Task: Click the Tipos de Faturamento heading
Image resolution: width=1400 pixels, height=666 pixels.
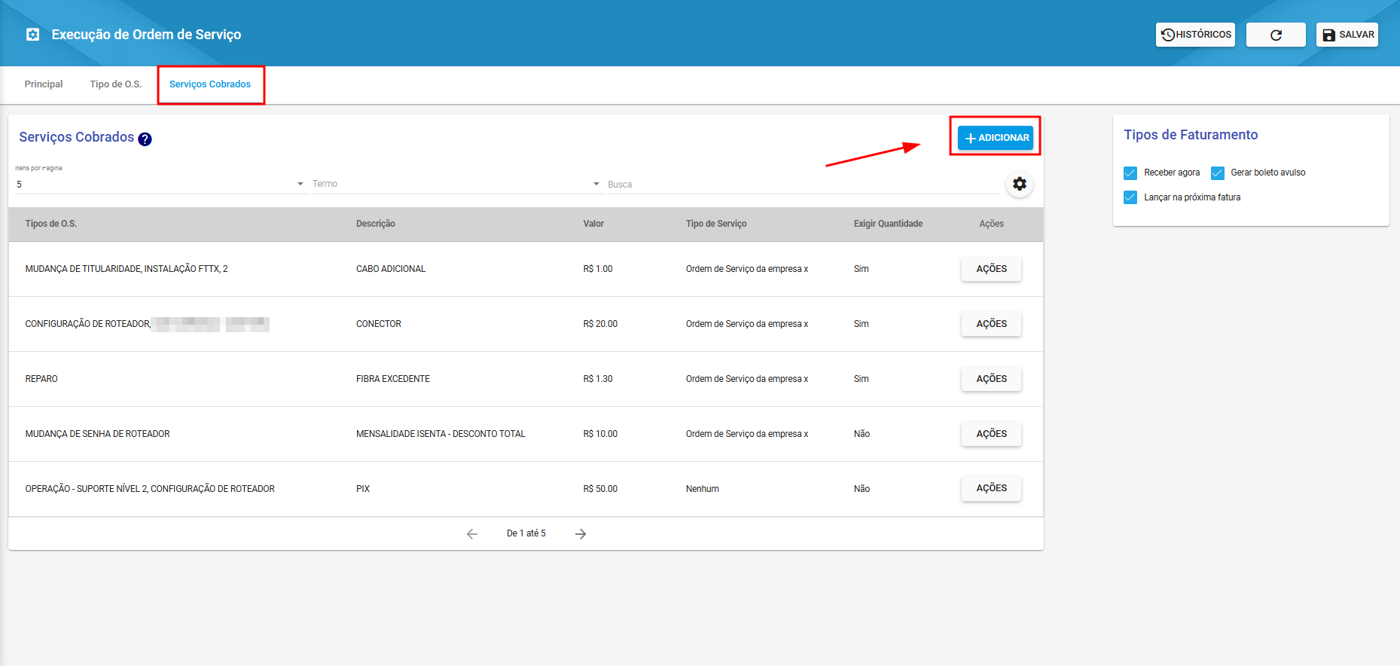Action: [x=1191, y=135]
